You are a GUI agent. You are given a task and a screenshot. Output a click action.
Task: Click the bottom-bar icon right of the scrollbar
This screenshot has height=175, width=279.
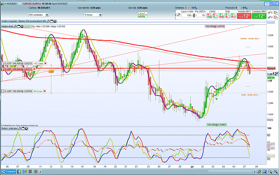pyautogui.click(x=259, y=171)
